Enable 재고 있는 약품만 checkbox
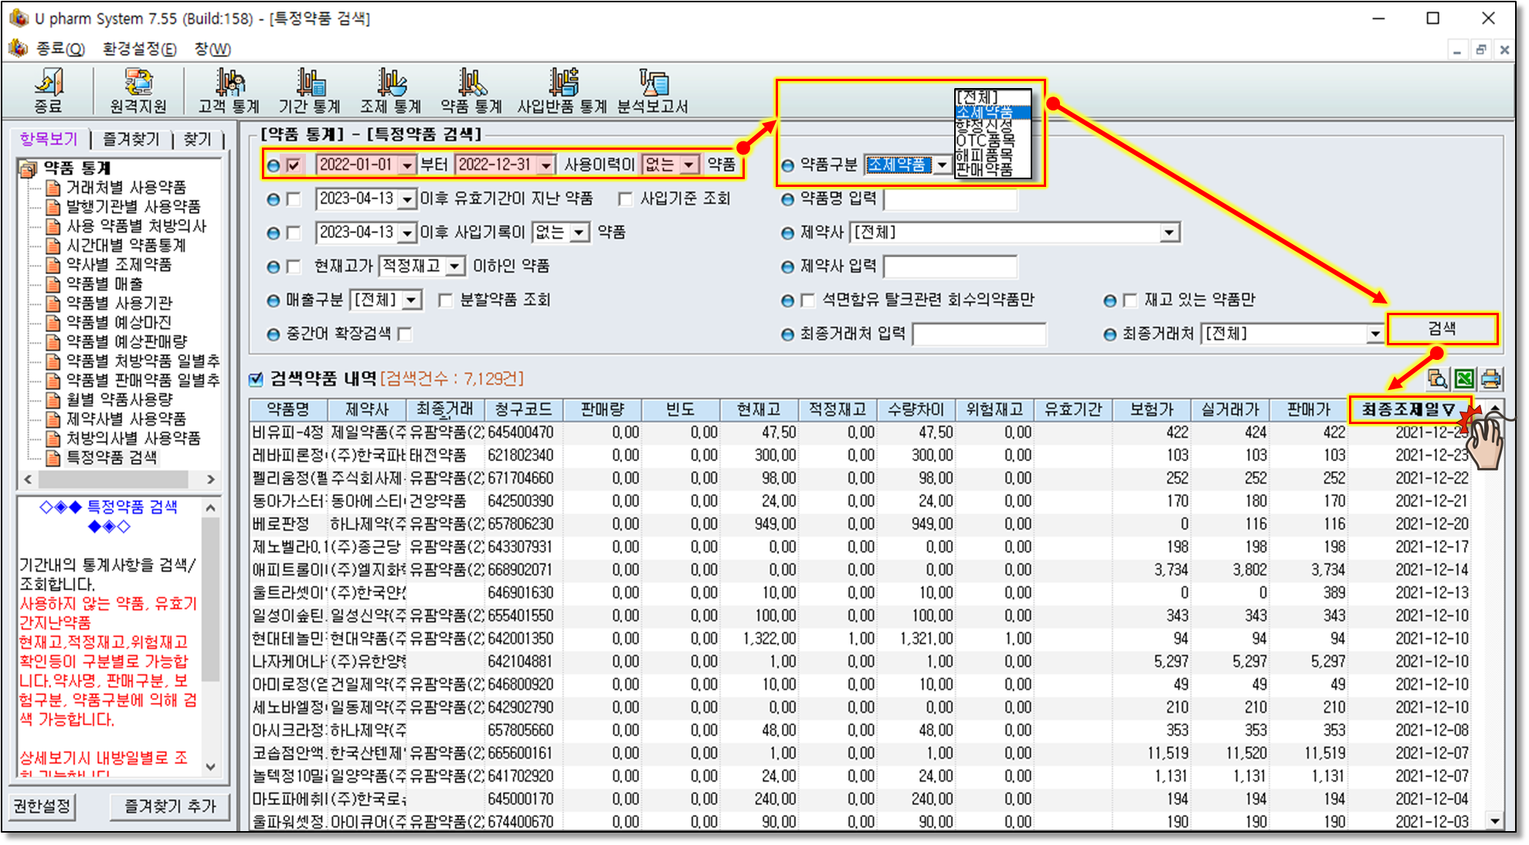The image size is (1529, 845). coord(1130,300)
